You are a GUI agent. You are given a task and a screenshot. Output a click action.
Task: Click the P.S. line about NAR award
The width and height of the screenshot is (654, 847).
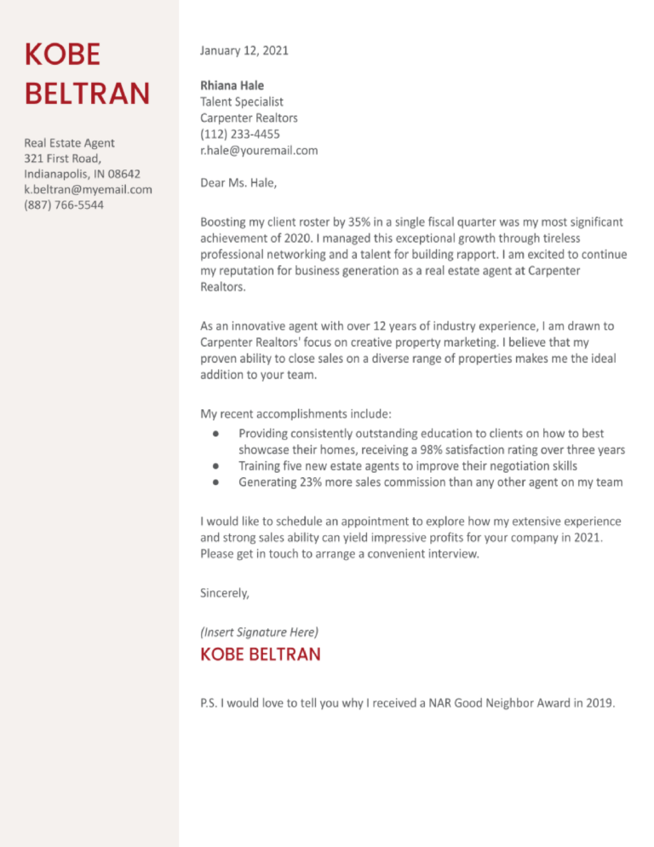point(408,703)
